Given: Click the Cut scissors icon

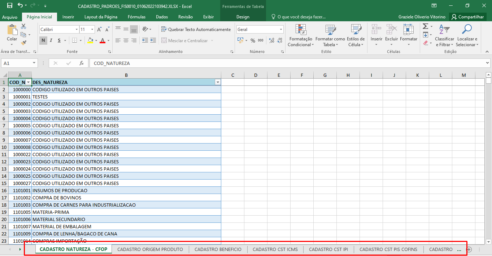Looking at the screenshot, I should pyautogui.click(x=23, y=26).
